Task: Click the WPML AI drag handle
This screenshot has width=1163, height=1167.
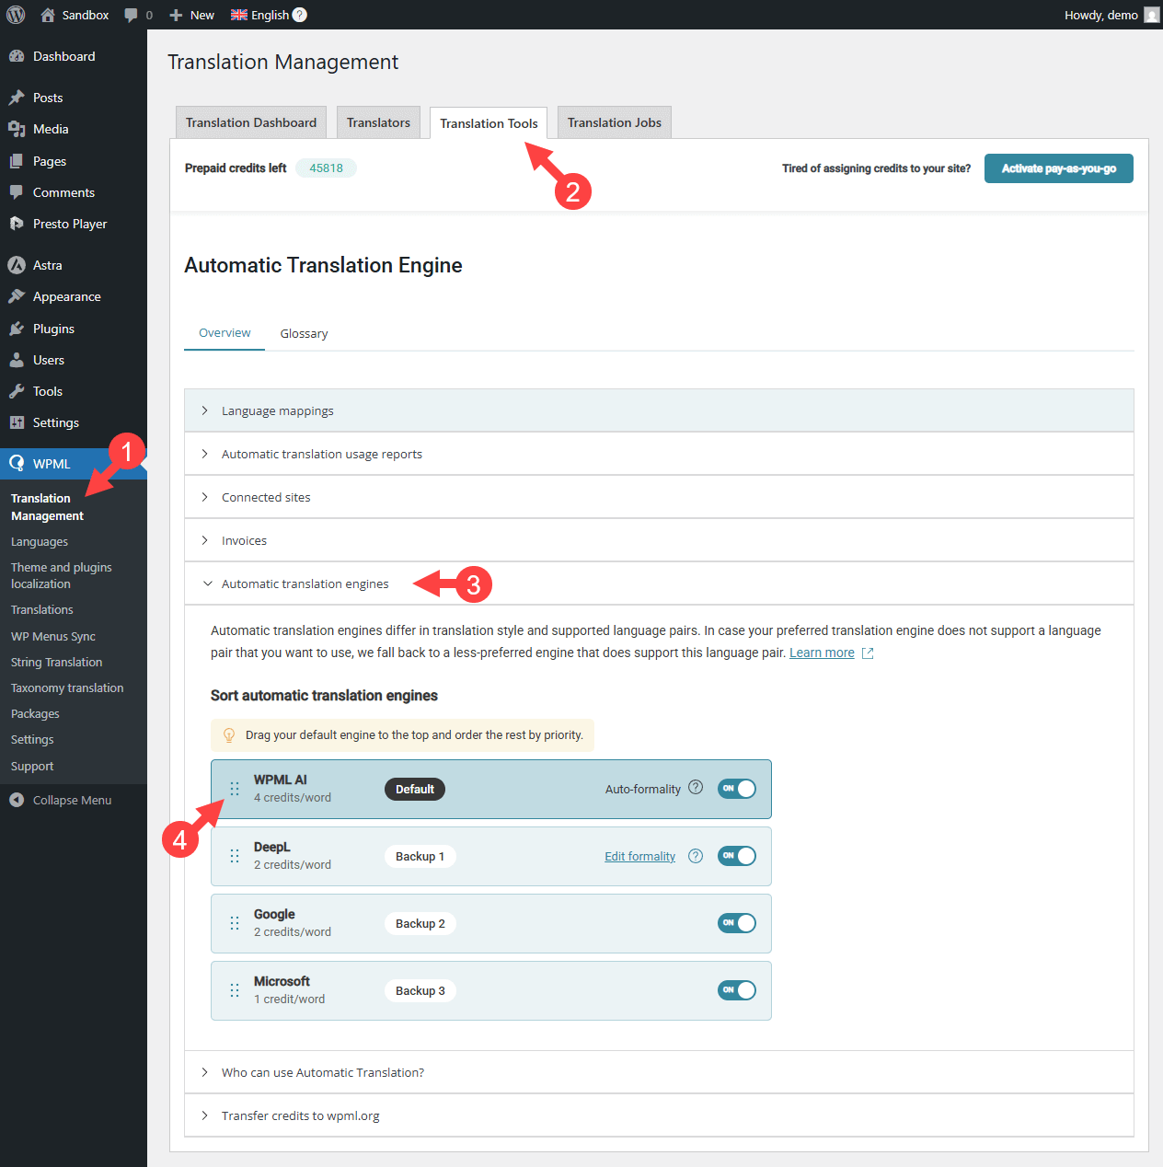Action: pyautogui.click(x=235, y=789)
